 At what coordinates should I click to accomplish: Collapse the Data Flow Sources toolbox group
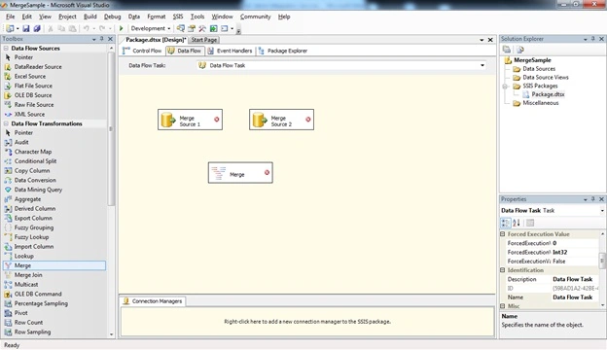tap(6, 49)
